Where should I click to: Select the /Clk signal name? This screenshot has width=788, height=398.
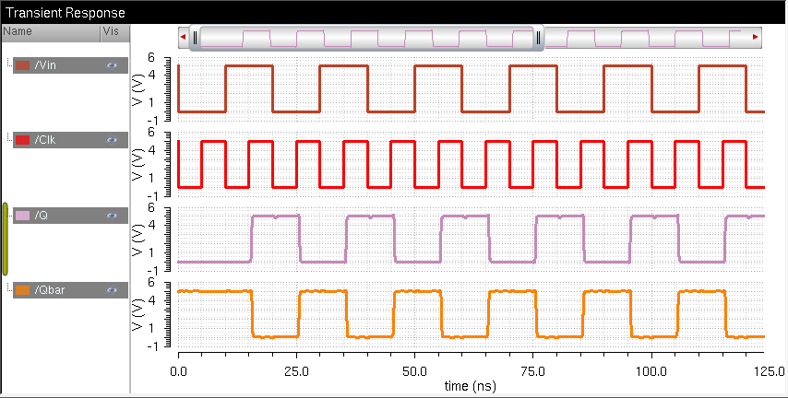[x=45, y=141]
